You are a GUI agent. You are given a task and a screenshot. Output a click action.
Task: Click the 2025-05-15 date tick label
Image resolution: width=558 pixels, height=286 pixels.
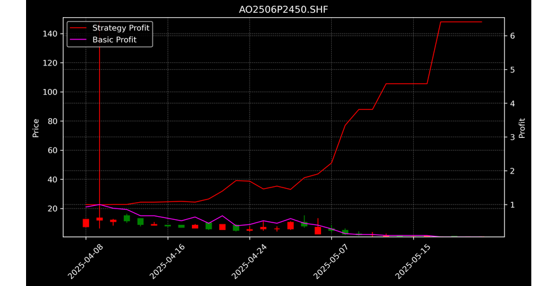point(413,262)
